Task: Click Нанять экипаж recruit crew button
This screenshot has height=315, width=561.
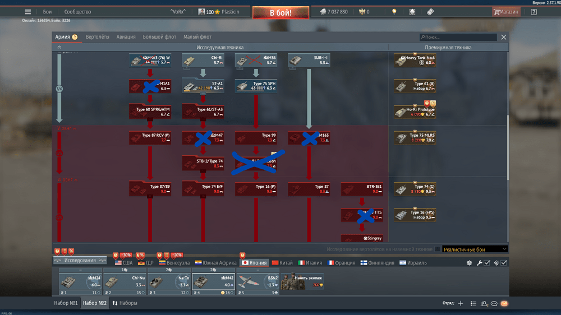Action: coord(302,282)
